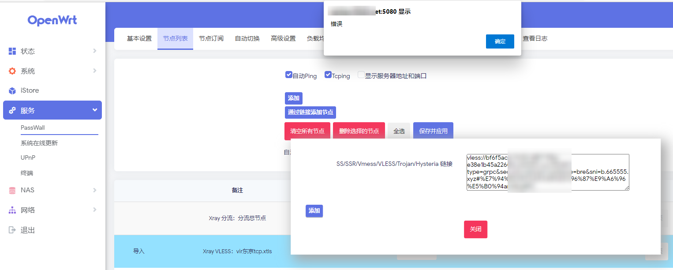
Task: Switch to the 节点列表 tab
Action: [175, 39]
